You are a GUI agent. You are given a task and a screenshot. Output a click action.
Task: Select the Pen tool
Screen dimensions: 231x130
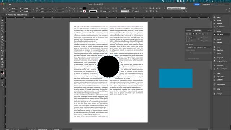[2, 37]
